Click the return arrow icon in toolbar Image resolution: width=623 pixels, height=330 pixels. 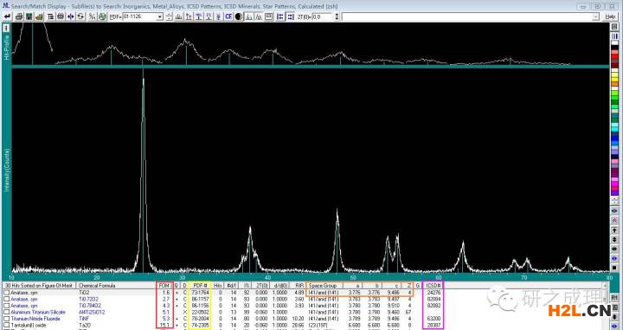click(7, 16)
